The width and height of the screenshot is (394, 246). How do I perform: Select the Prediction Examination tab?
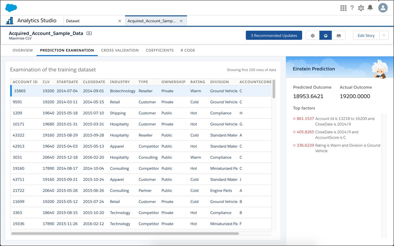[67, 51]
